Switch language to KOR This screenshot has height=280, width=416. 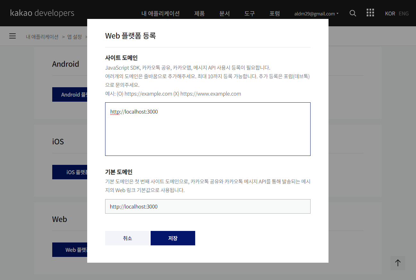pos(390,13)
